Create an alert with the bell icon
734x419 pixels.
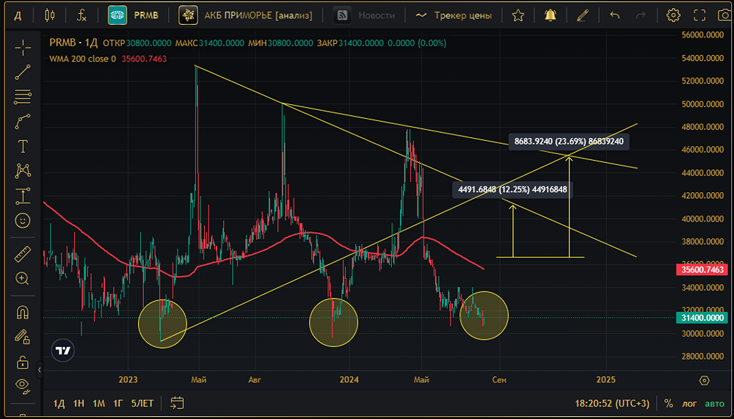click(x=550, y=15)
